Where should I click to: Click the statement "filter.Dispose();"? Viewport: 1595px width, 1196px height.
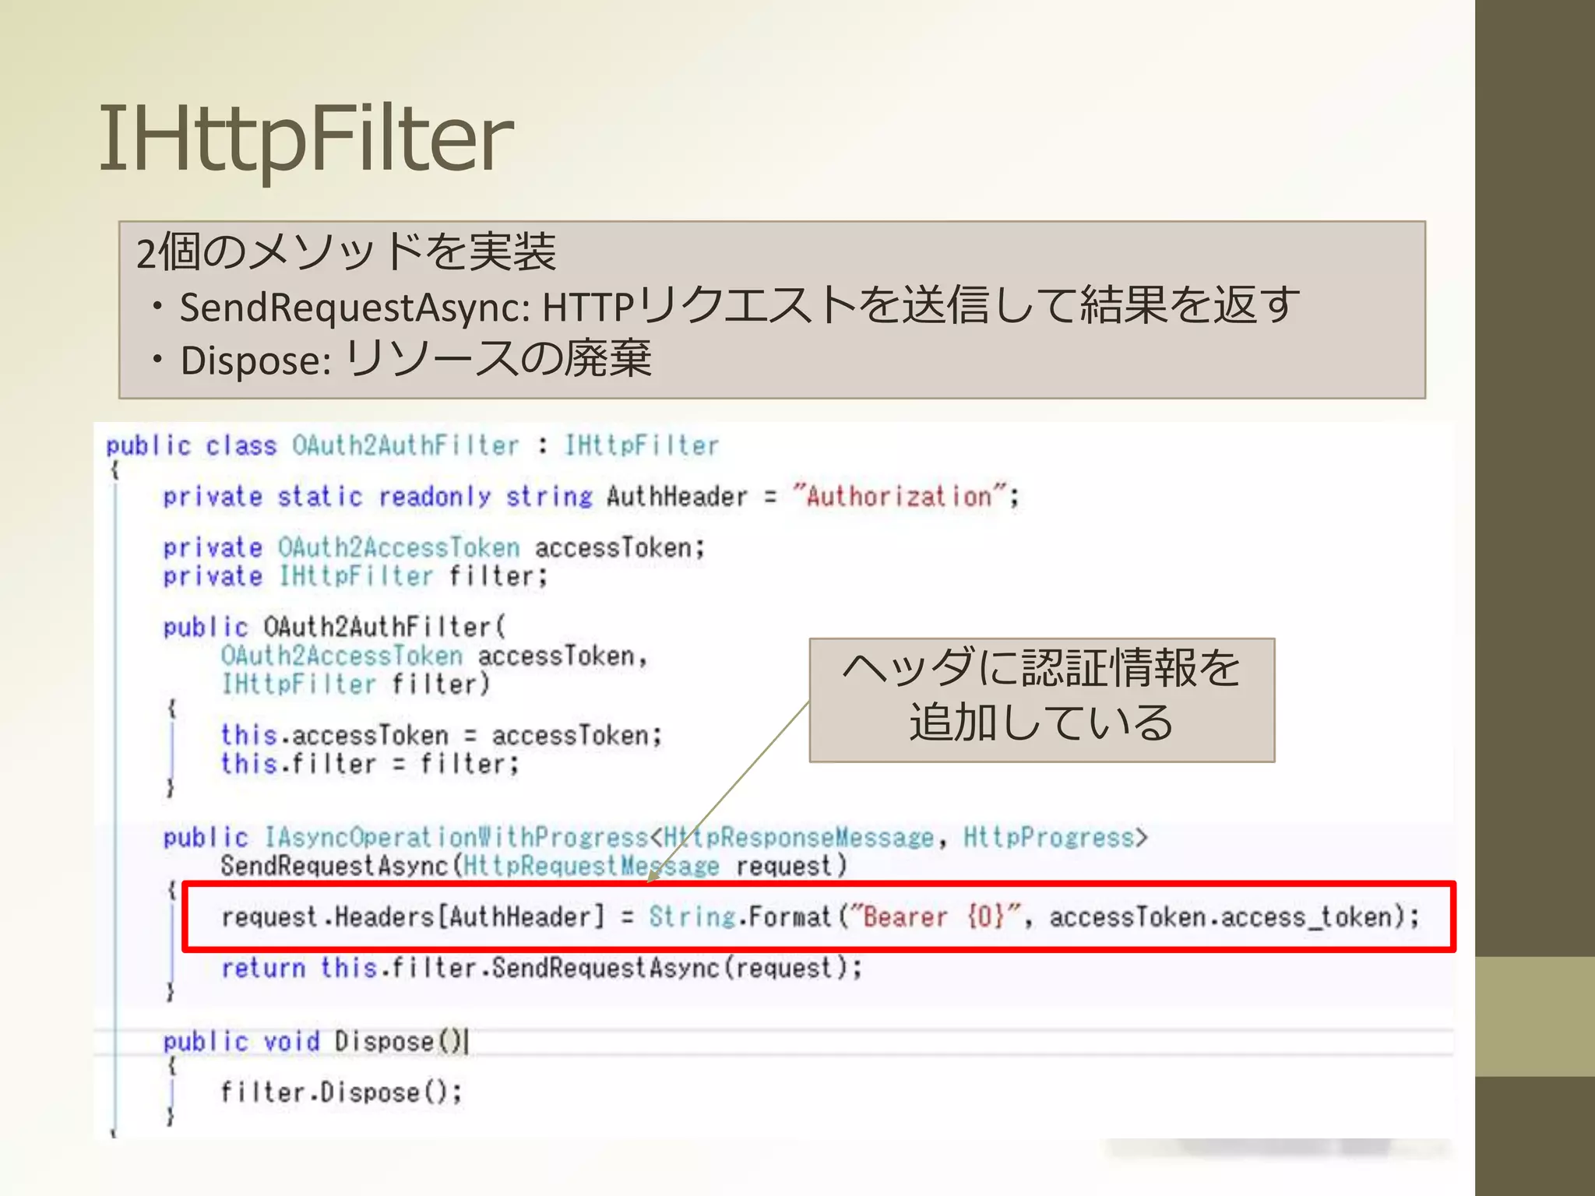point(341,1092)
